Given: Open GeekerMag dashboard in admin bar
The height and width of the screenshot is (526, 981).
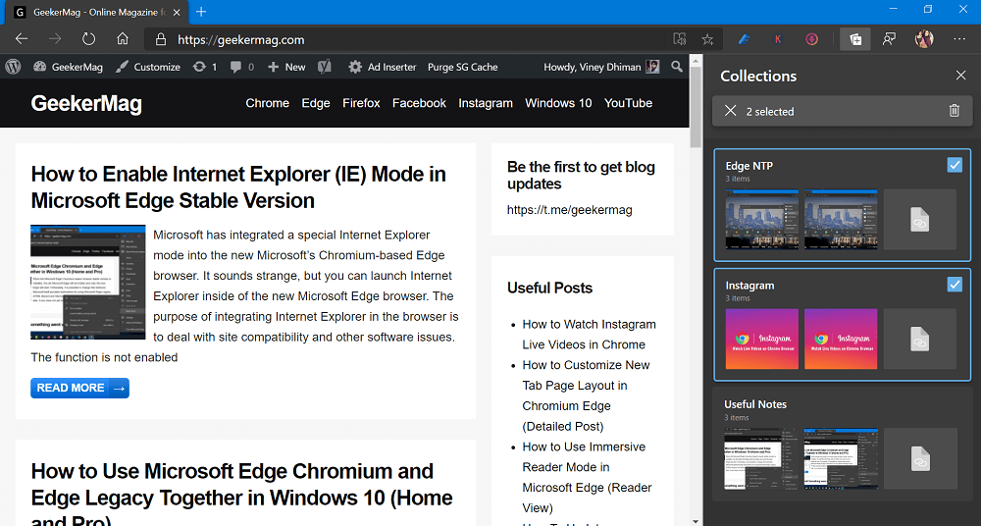Looking at the screenshot, I should (69, 67).
